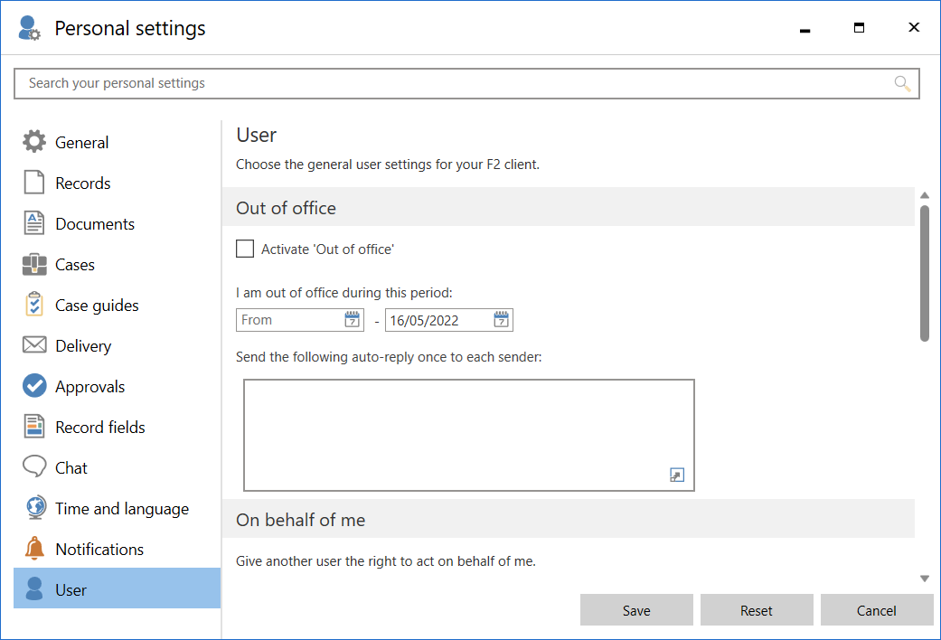Image resolution: width=941 pixels, height=640 pixels.
Task: Click the Reset button
Action: [x=757, y=610]
